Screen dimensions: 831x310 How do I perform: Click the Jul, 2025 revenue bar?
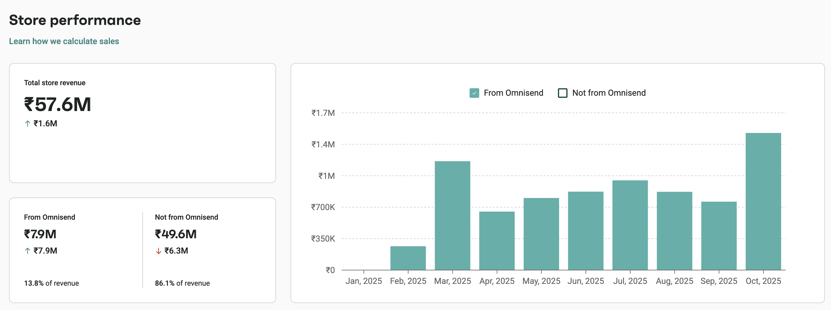pyautogui.click(x=630, y=225)
